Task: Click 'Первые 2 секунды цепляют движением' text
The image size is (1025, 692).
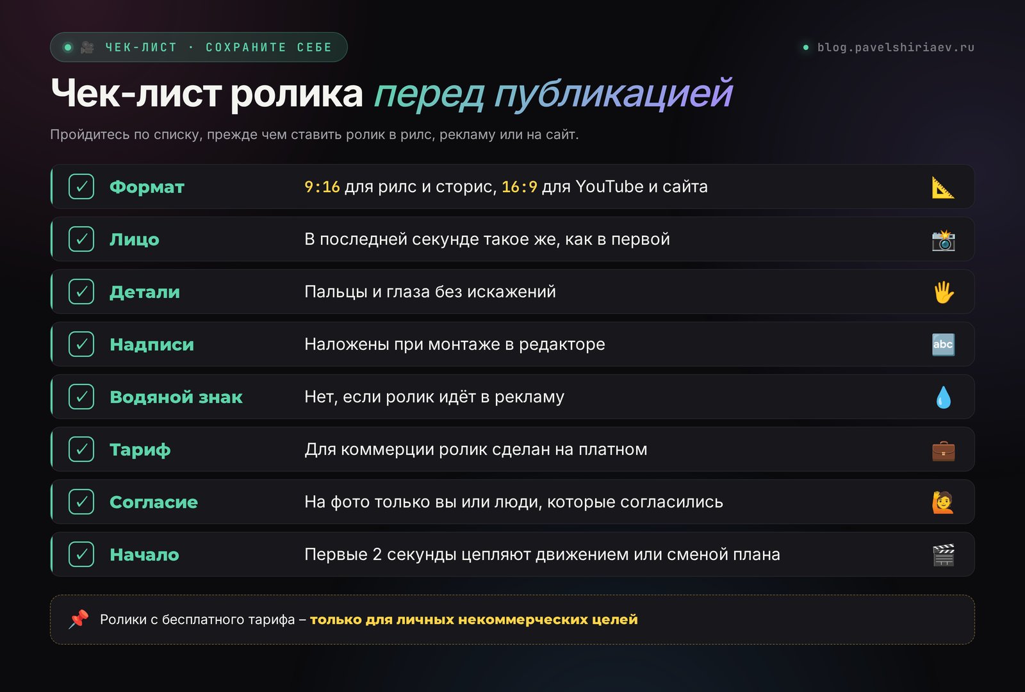Action: (x=466, y=555)
